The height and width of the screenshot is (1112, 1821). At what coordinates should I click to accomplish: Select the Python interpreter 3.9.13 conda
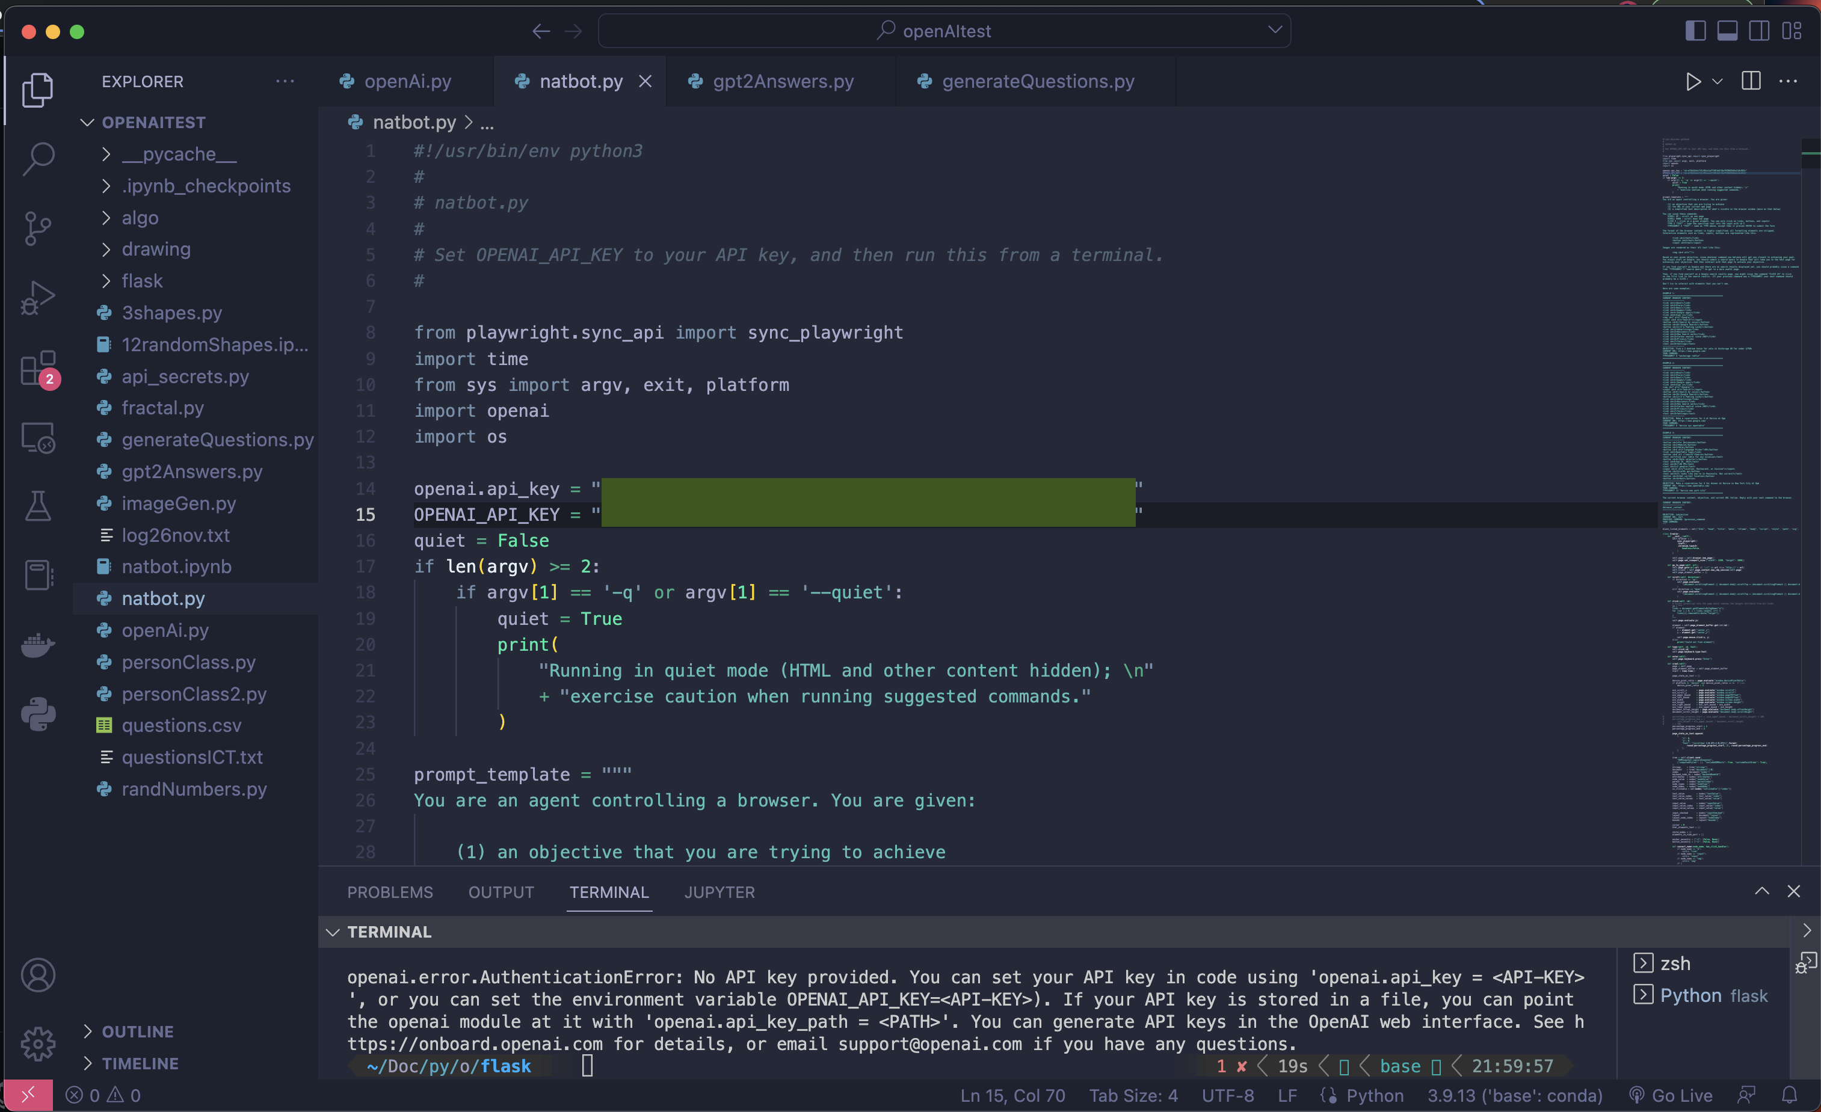coord(1514,1095)
